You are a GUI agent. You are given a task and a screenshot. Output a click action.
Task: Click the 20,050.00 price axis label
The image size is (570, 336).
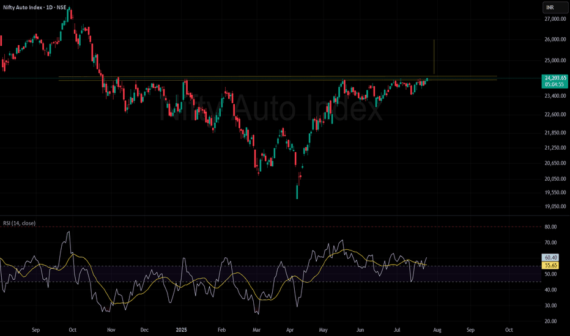(555, 179)
